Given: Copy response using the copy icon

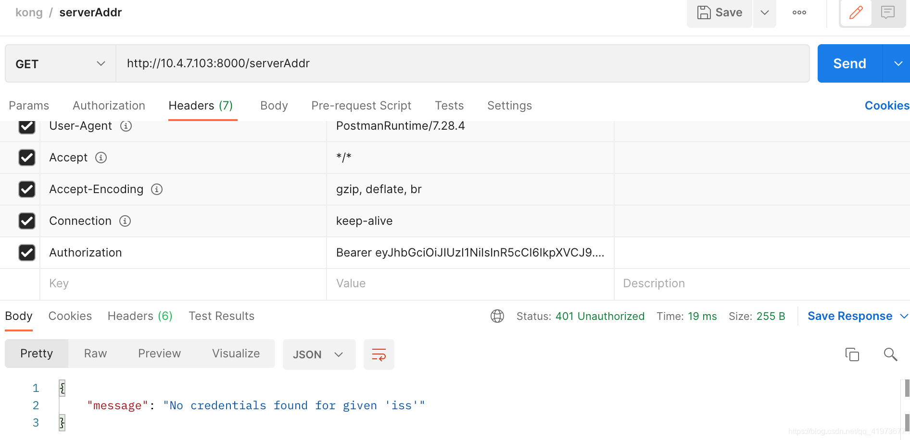Looking at the screenshot, I should 852,354.
